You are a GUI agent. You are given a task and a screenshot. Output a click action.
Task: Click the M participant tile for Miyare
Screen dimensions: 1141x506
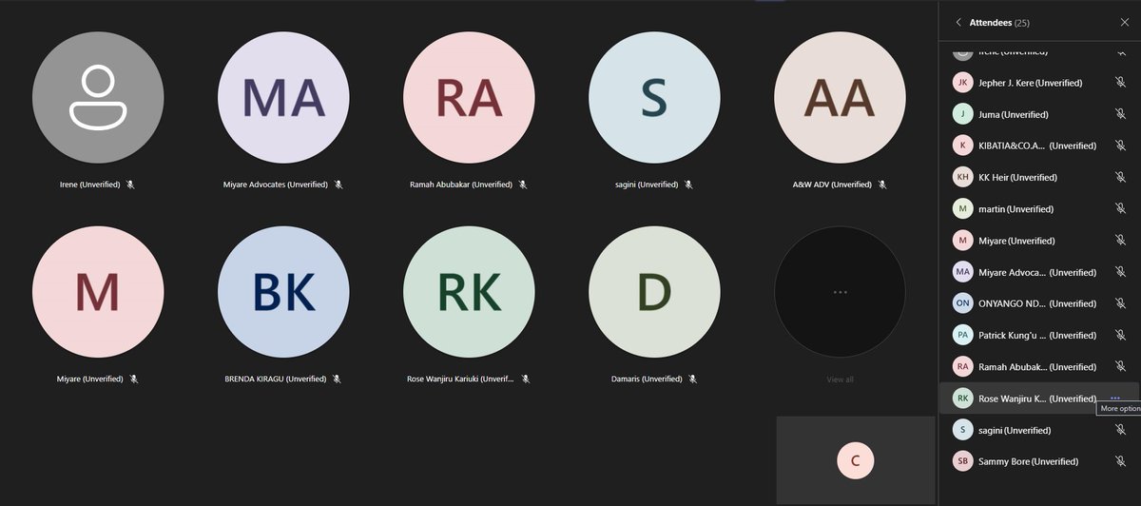pos(98,292)
